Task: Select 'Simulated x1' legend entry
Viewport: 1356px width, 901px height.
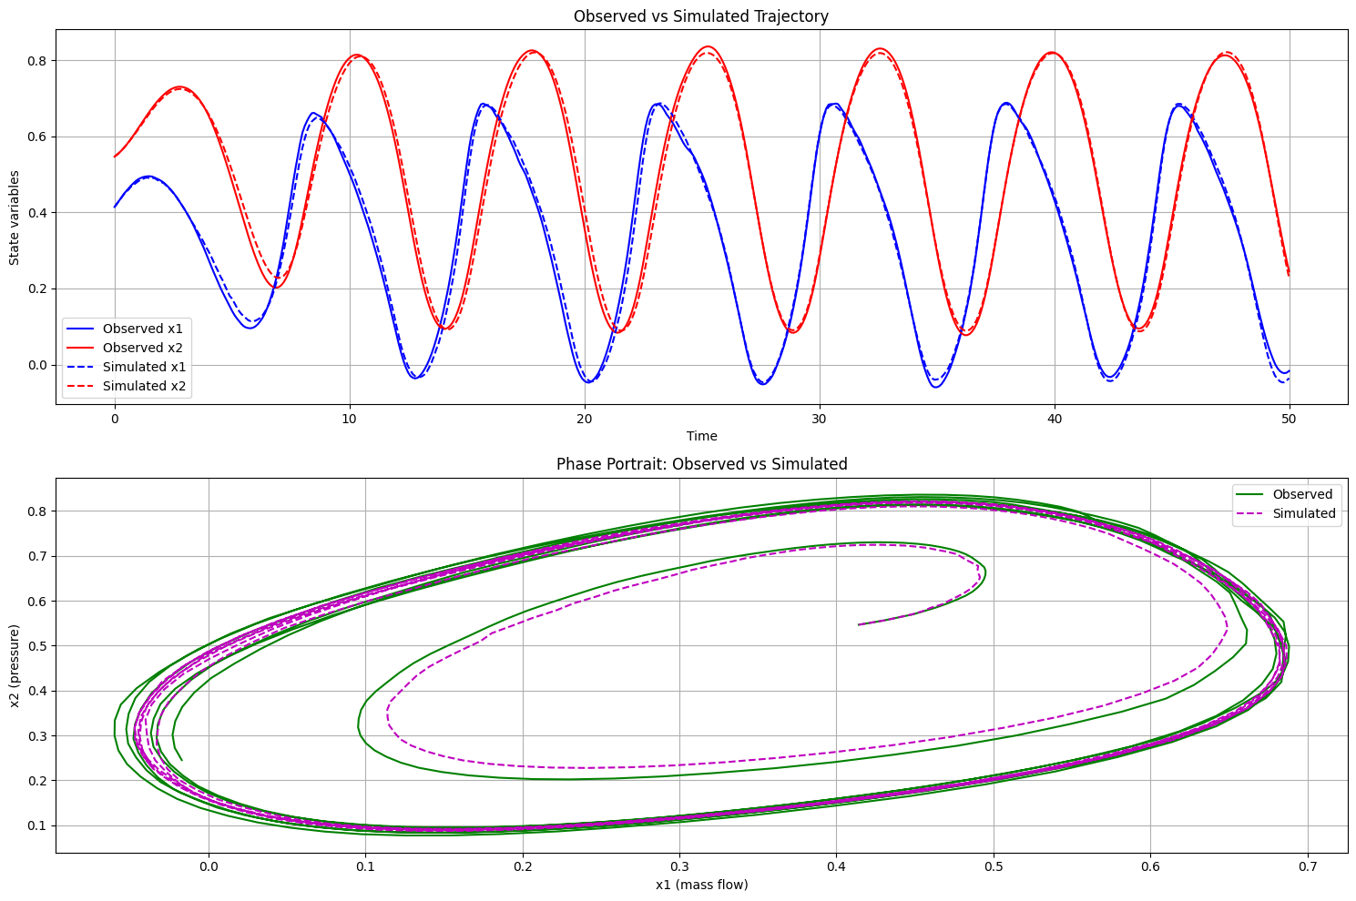Action: click(x=144, y=367)
